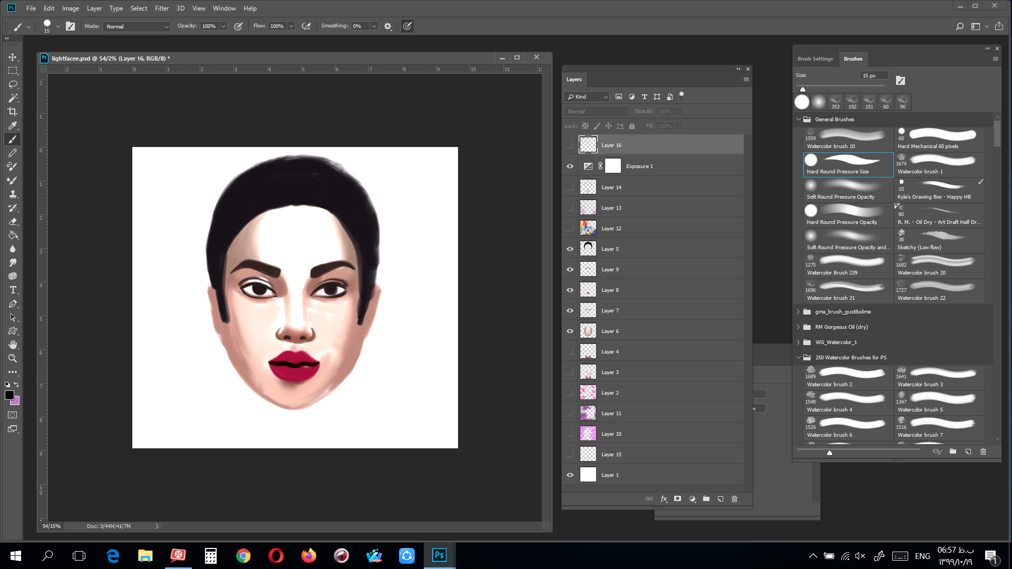This screenshot has width=1012, height=569.
Task: Select the Lasso tool
Action: click(x=13, y=84)
